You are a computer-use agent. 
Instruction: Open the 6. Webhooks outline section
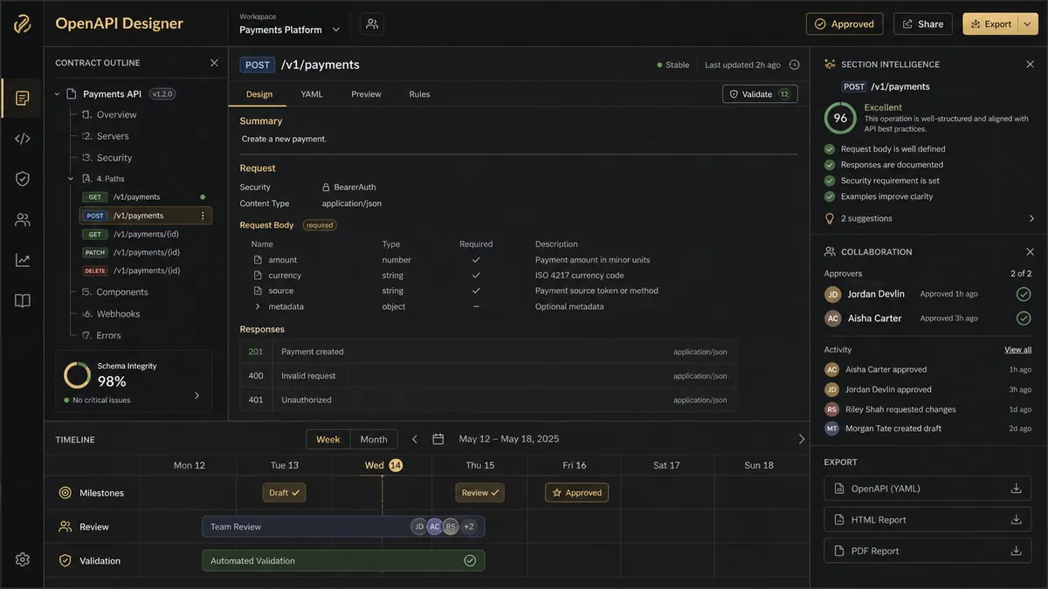click(111, 314)
